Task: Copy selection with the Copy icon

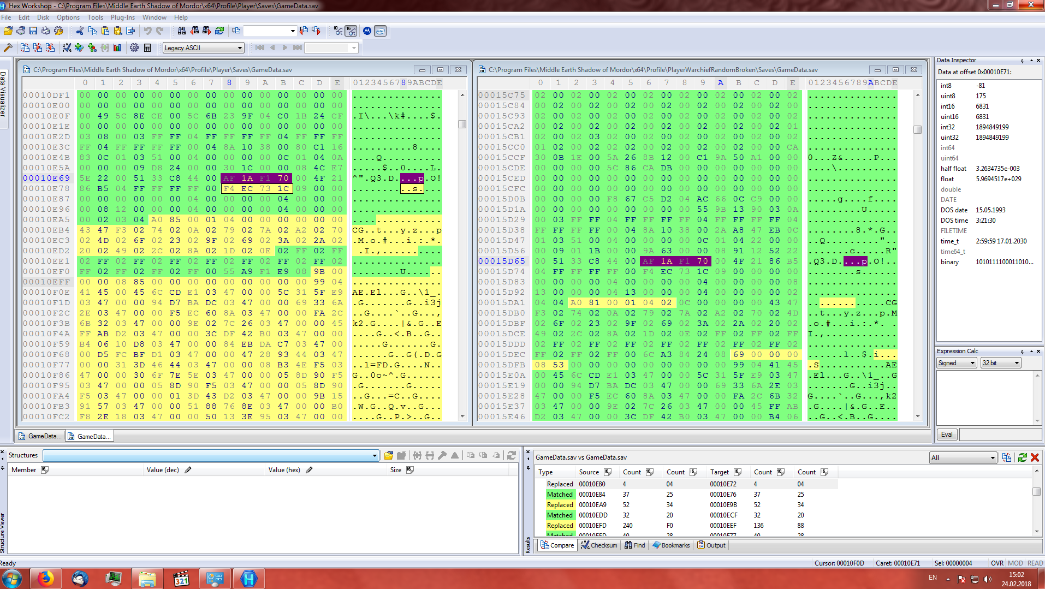Action: (x=92, y=31)
